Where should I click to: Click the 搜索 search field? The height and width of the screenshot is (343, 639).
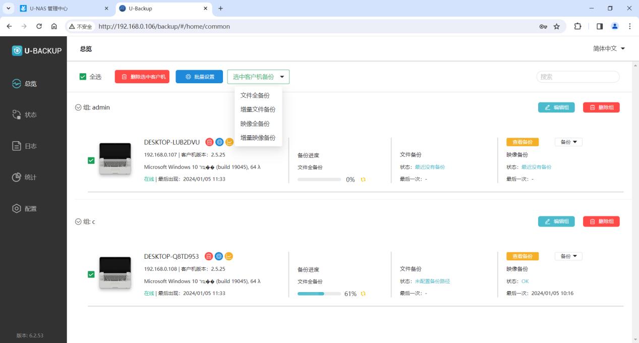click(x=578, y=77)
